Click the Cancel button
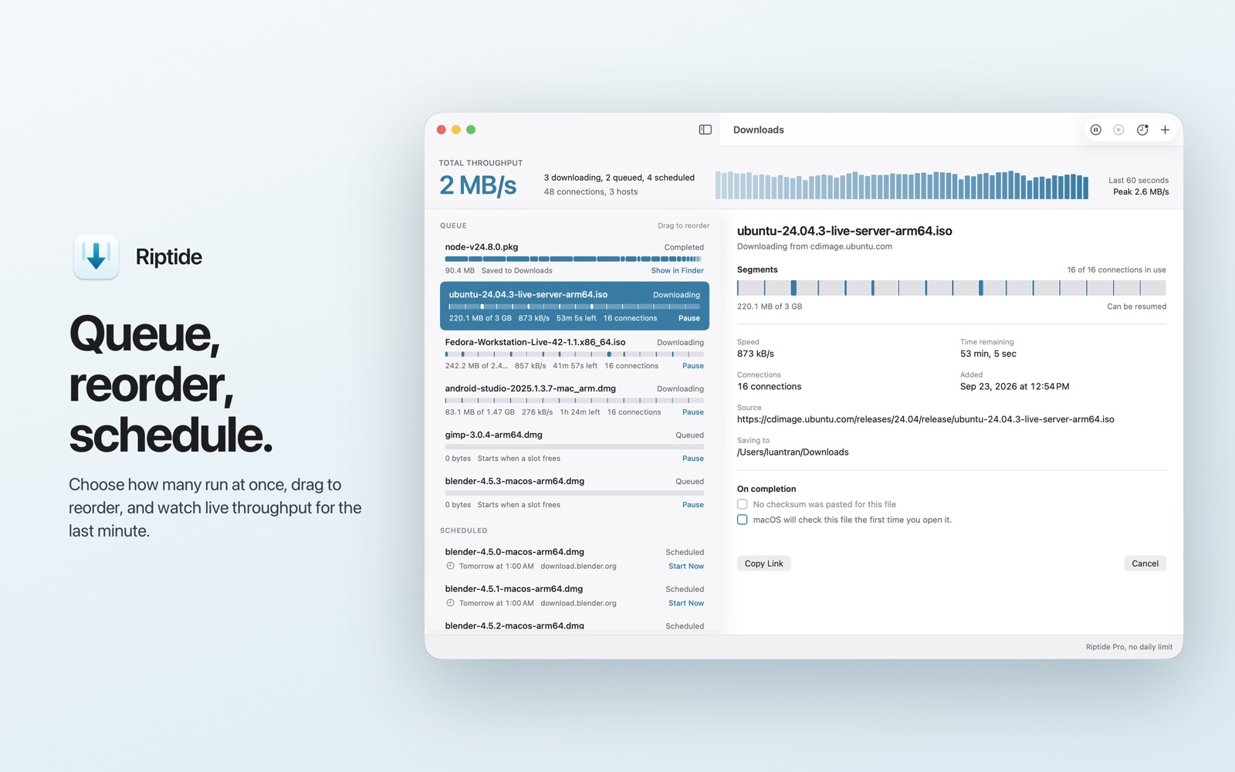This screenshot has height=772, width=1235. click(1145, 564)
